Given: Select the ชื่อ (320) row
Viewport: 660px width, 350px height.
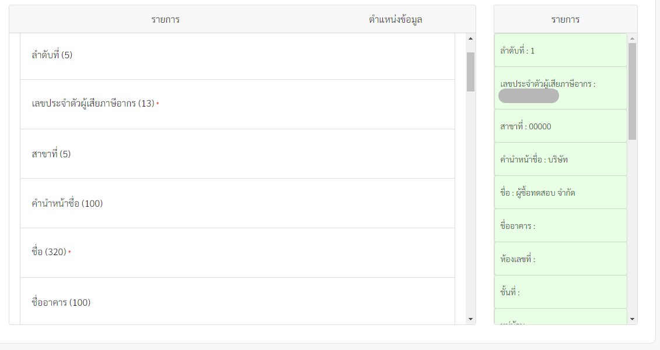Looking at the screenshot, I should [237, 253].
